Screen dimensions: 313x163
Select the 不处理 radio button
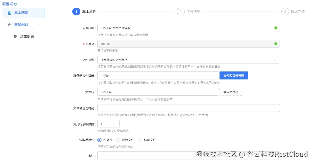[x=99, y=140]
